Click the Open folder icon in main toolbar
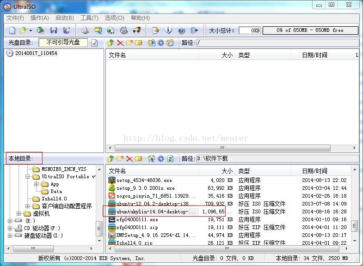The width and height of the screenshot is (363, 266). tap(23, 30)
